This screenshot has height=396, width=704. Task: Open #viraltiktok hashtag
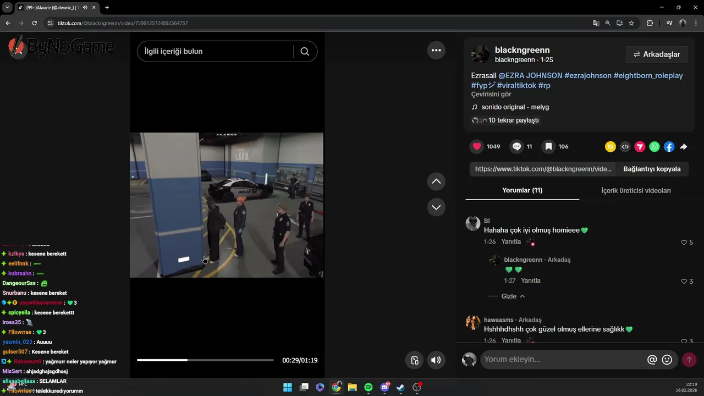click(x=516, y=85)
